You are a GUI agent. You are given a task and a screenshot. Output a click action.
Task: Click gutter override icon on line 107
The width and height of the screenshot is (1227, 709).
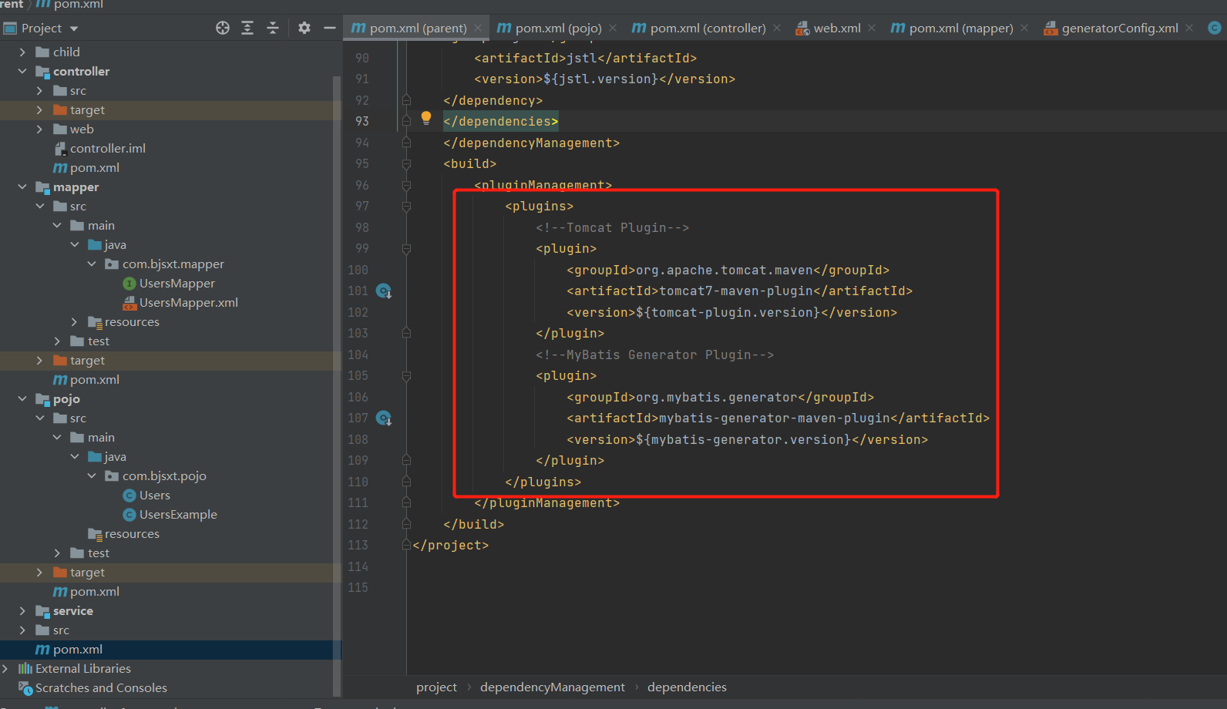tap(384, 418)
